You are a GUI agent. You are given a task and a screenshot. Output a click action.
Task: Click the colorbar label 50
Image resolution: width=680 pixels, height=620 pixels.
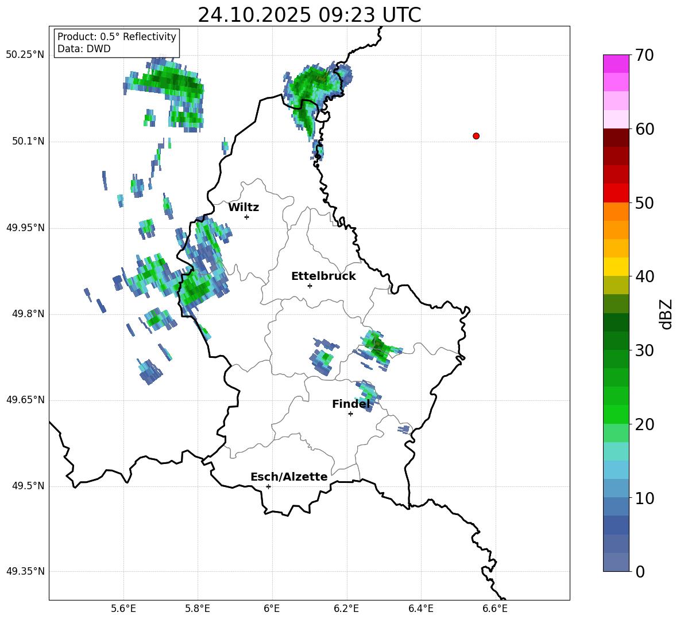click(x=644, y=202)
